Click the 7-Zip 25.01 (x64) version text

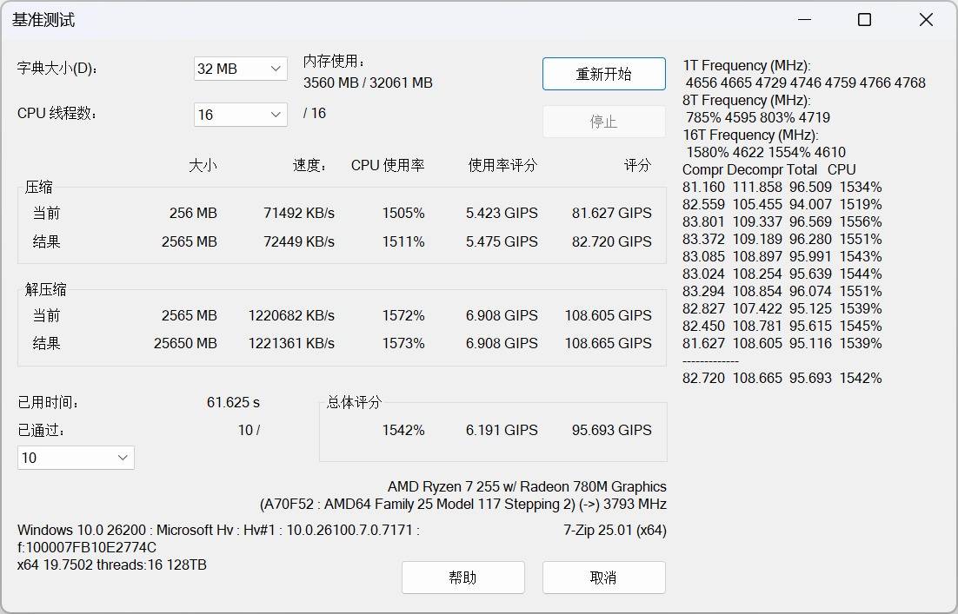click(x=615, y=530)
